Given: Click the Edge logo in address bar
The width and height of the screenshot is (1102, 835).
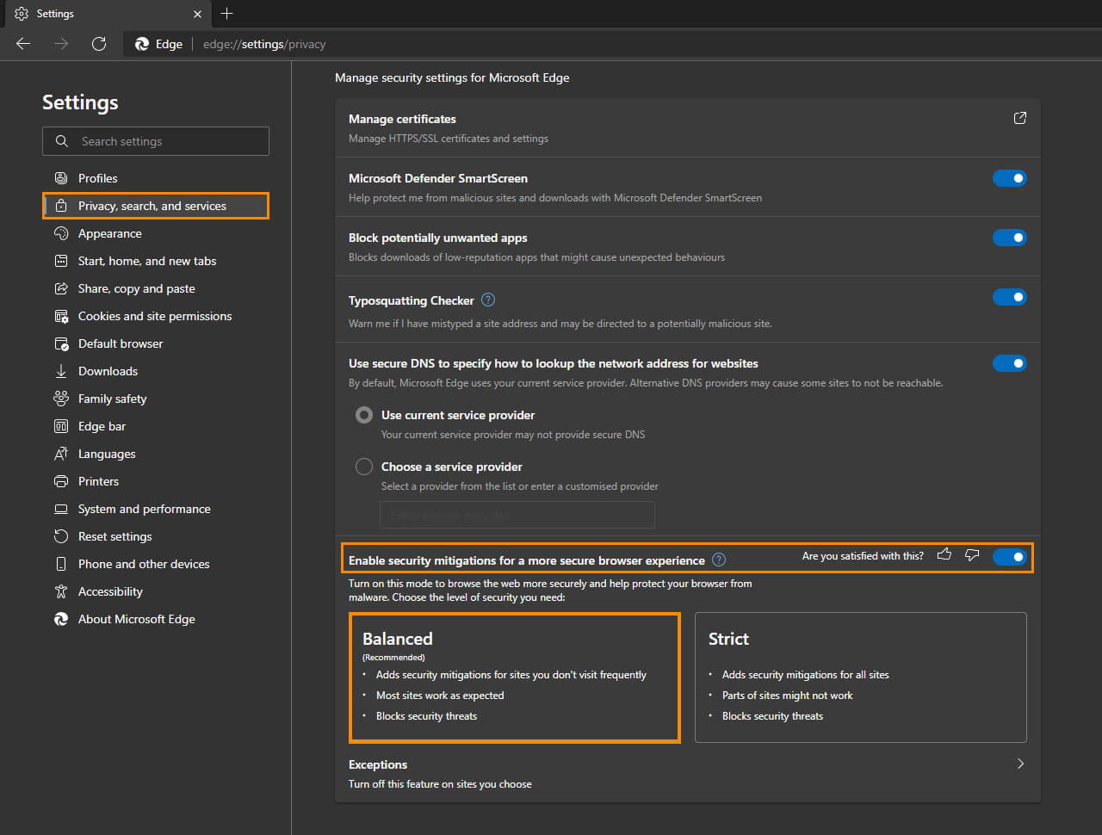Looking at the screenshot, I should pyautogui.click(x=142, y=44).
